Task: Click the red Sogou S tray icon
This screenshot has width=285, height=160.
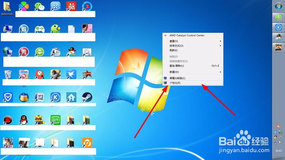Action: (x=278, y=126)
